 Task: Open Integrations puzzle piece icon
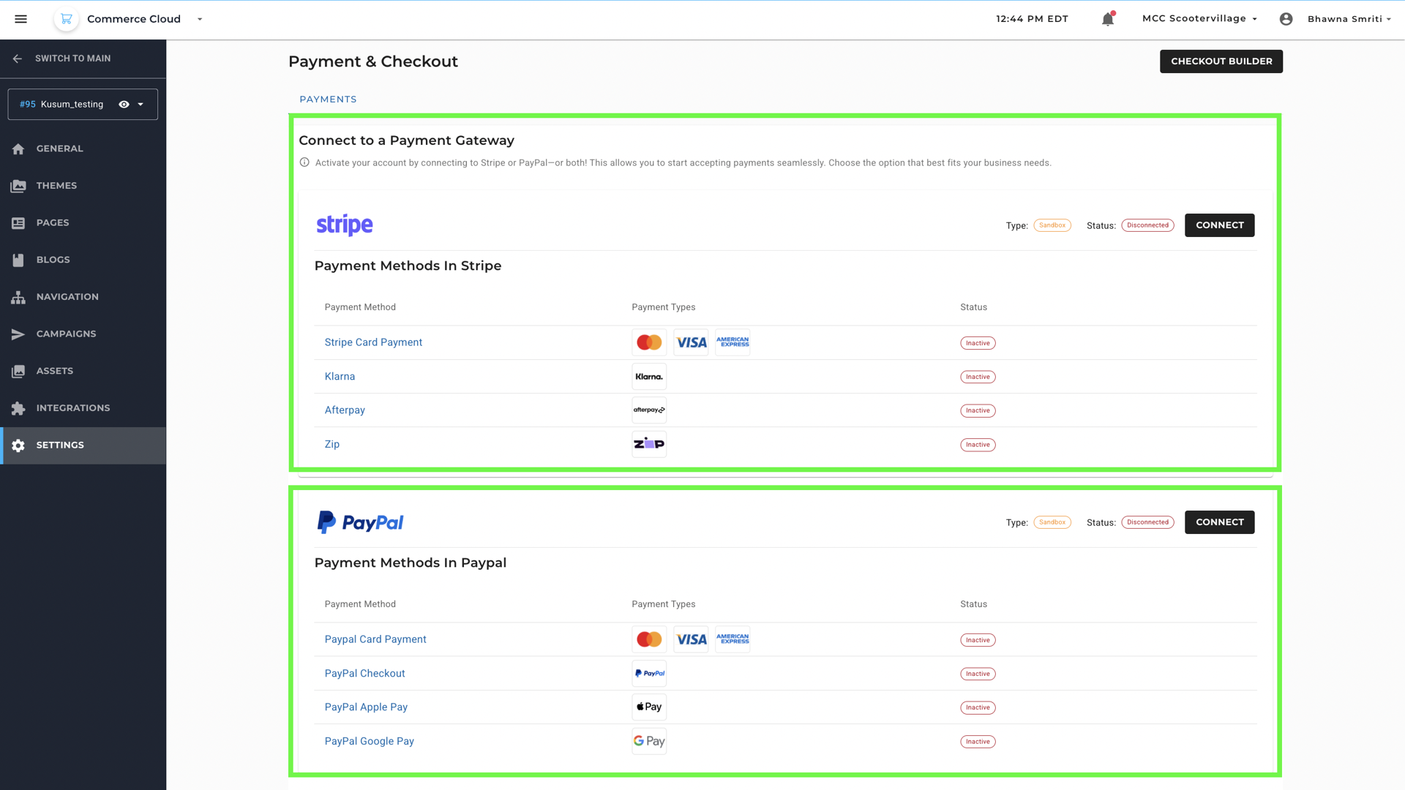point(18,408)
